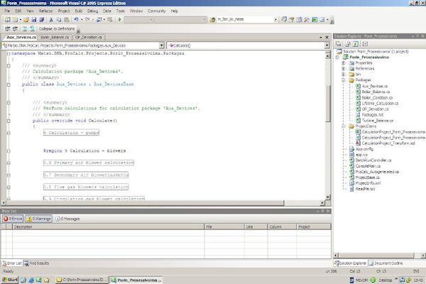Click the Windows Start button
The height and width of the screenshot is (284, 426).
point(10,280)
